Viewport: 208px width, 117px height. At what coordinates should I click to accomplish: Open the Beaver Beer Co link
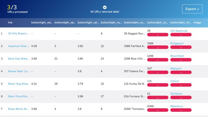(x=19, y=71)
